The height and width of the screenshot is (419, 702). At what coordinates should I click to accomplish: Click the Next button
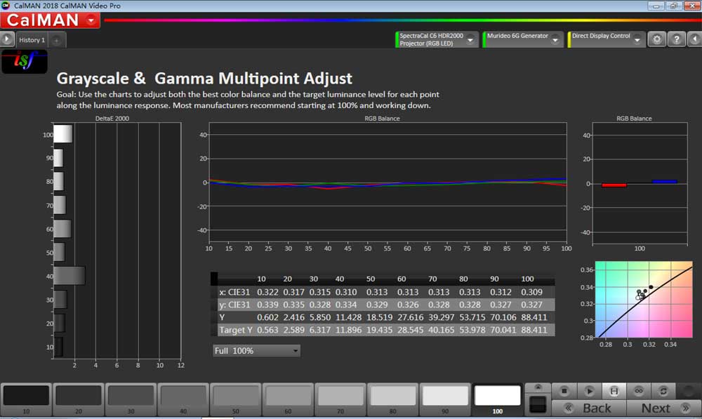coord(656,408)
